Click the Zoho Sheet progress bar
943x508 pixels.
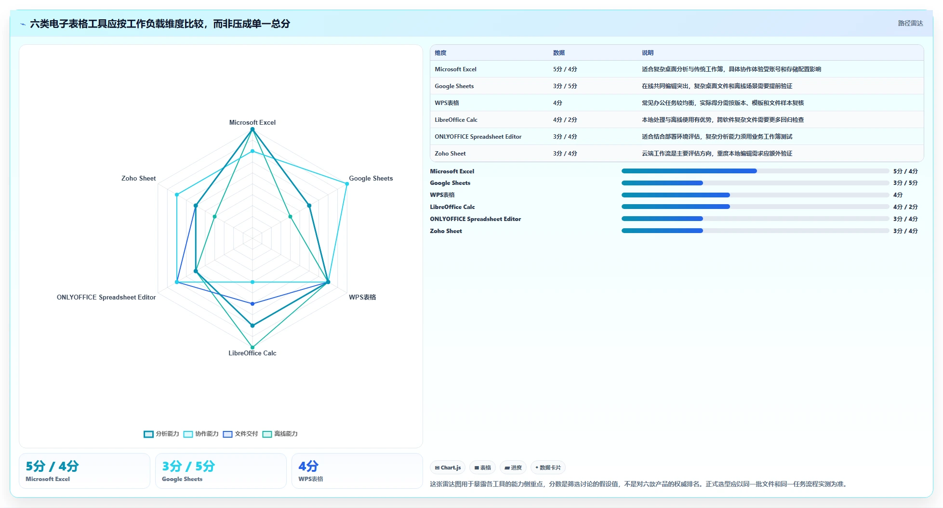(755, 231)
